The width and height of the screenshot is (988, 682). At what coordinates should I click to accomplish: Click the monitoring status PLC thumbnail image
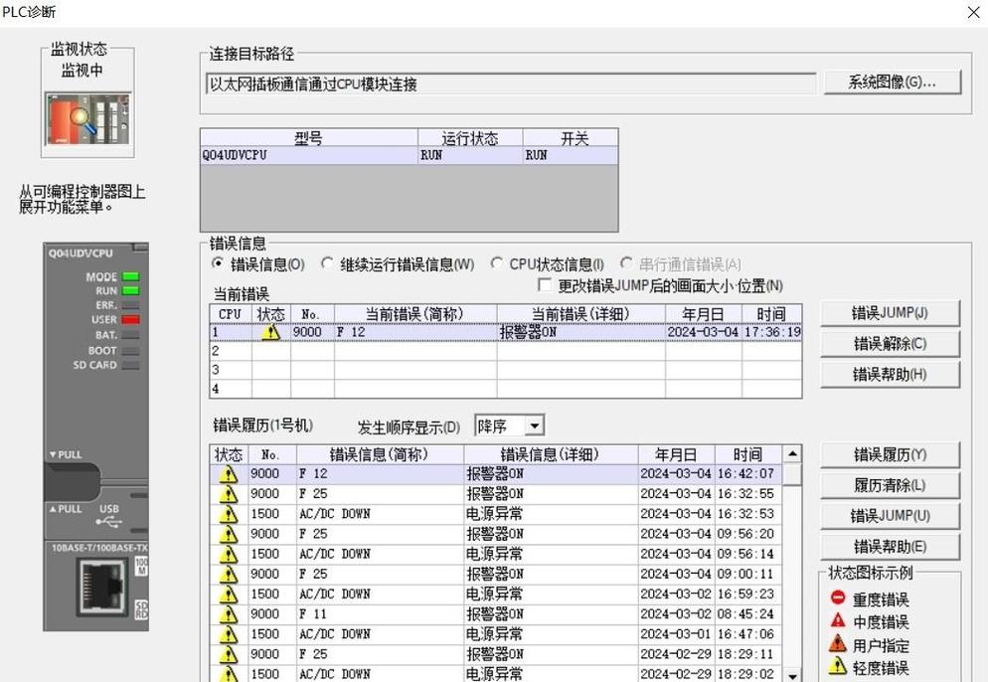click(87, 119)
